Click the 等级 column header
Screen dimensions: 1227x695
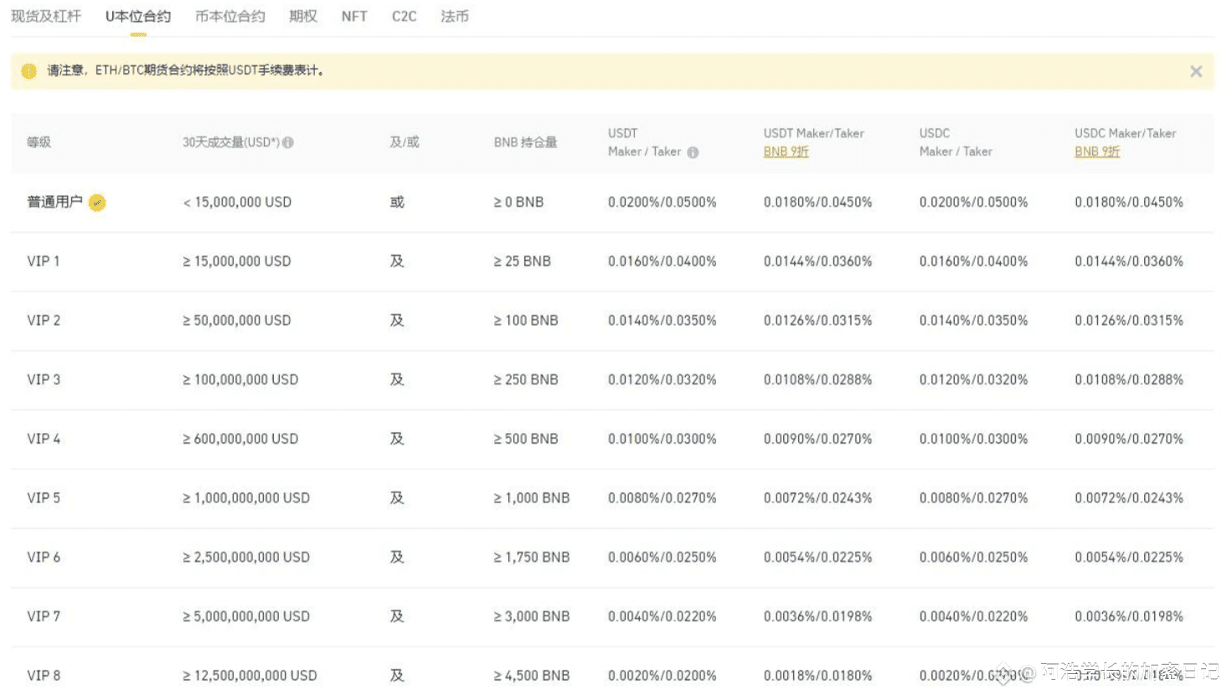39,142
